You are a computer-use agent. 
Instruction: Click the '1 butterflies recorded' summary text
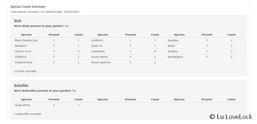[x=27, y=114]
